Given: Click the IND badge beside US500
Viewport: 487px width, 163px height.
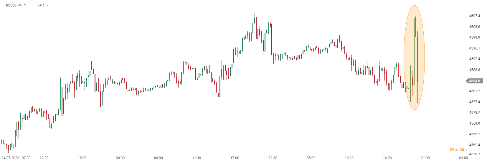Looking at the screenshot, I should 19,5.
